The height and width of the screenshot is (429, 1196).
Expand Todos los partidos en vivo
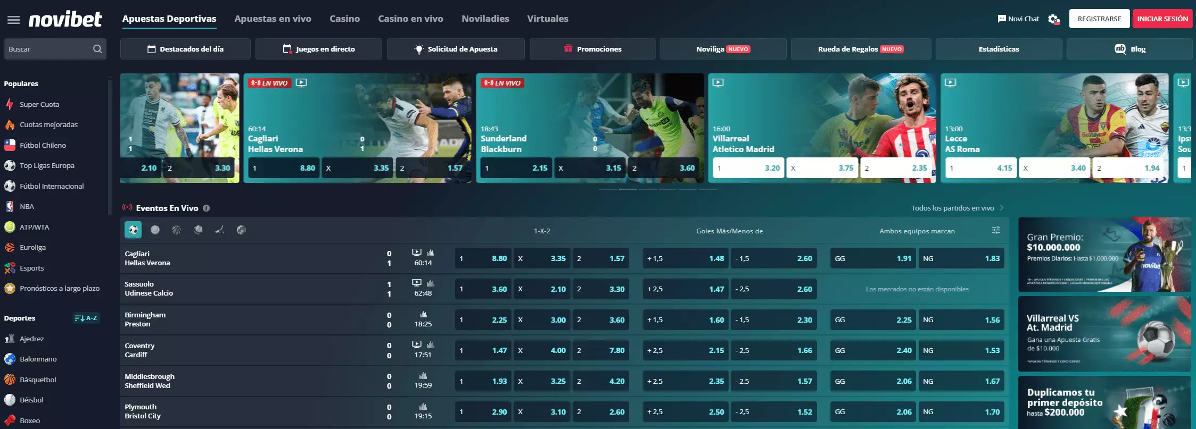click(x=957, y=208)
